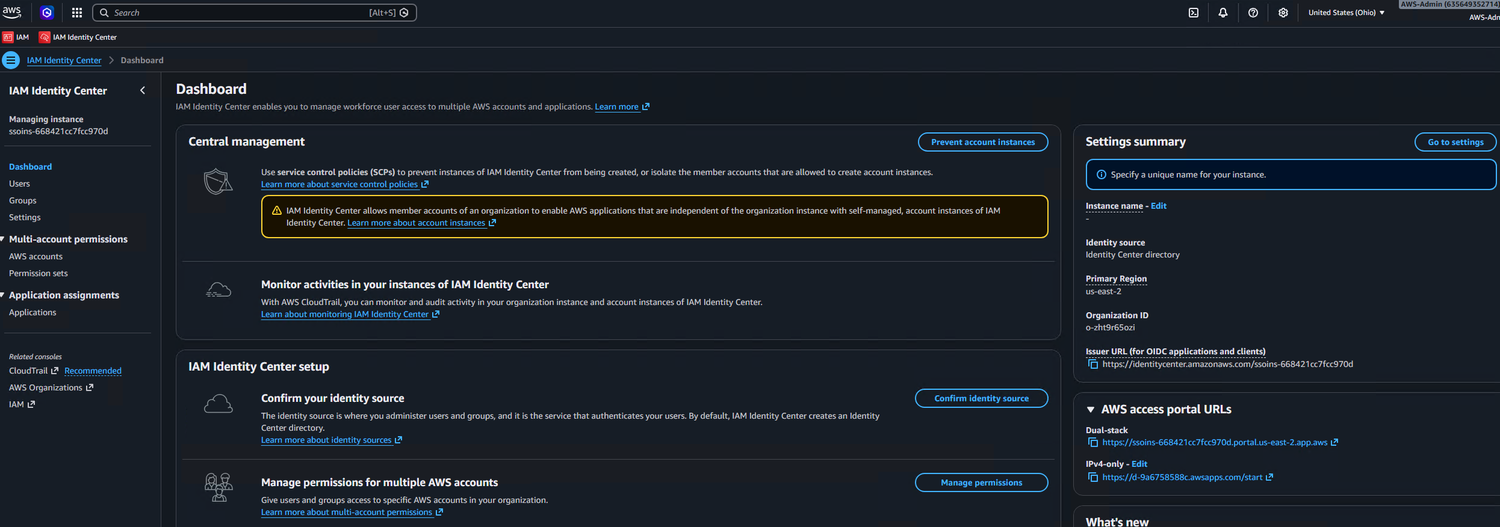The width and height of the screenshot is (1500, 527).
Task: Click the warning triangle icon in the alert
Action: (x=277, y=211)
